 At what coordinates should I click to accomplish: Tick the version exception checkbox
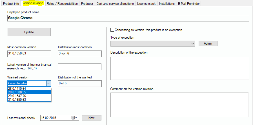113,30
